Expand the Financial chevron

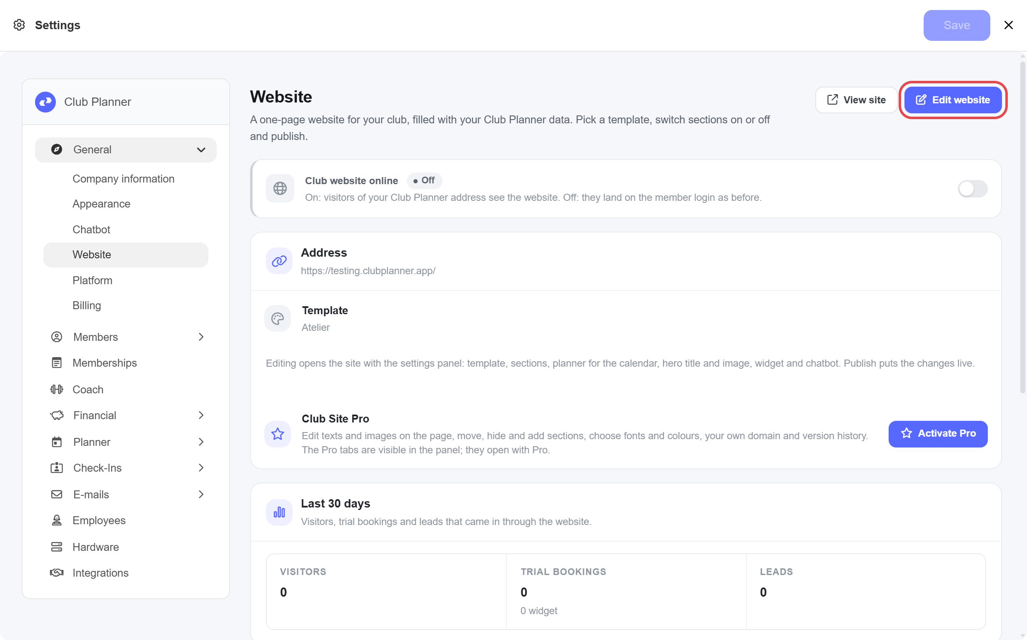coord(201,415)
